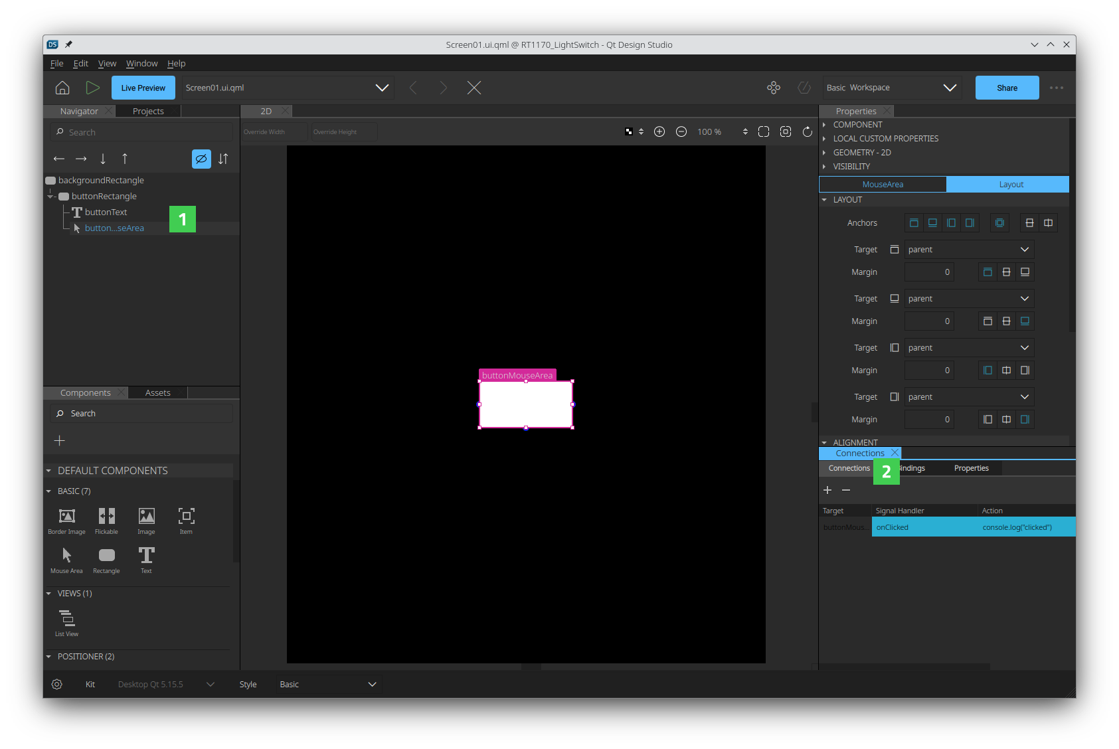Click the Navigator search field
The image size is (1119, 749).
141,132
